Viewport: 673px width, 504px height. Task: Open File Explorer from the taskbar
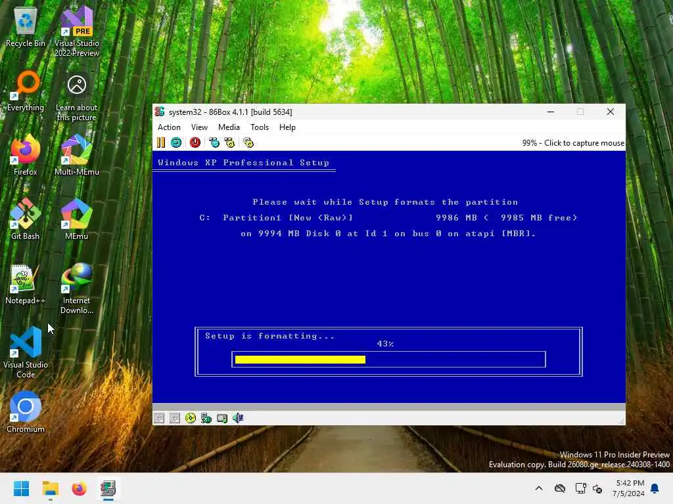(50, 488)
